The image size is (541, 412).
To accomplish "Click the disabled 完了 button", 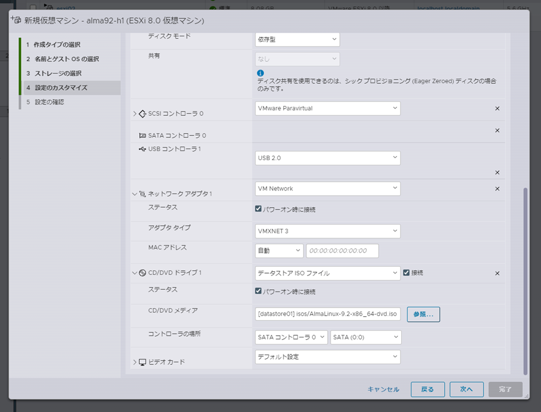I will pyautogui.click(x=505, y=389).
